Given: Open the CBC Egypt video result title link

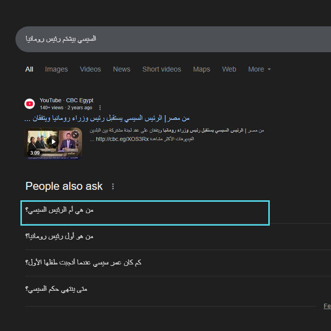Looking at the screenshot, I should pos(107,118).
